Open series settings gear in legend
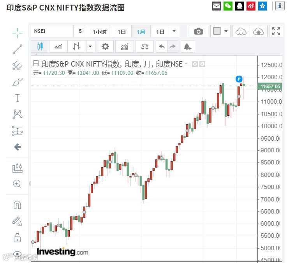Viewport: 287px width, 263px height. [x=202, y=64]
